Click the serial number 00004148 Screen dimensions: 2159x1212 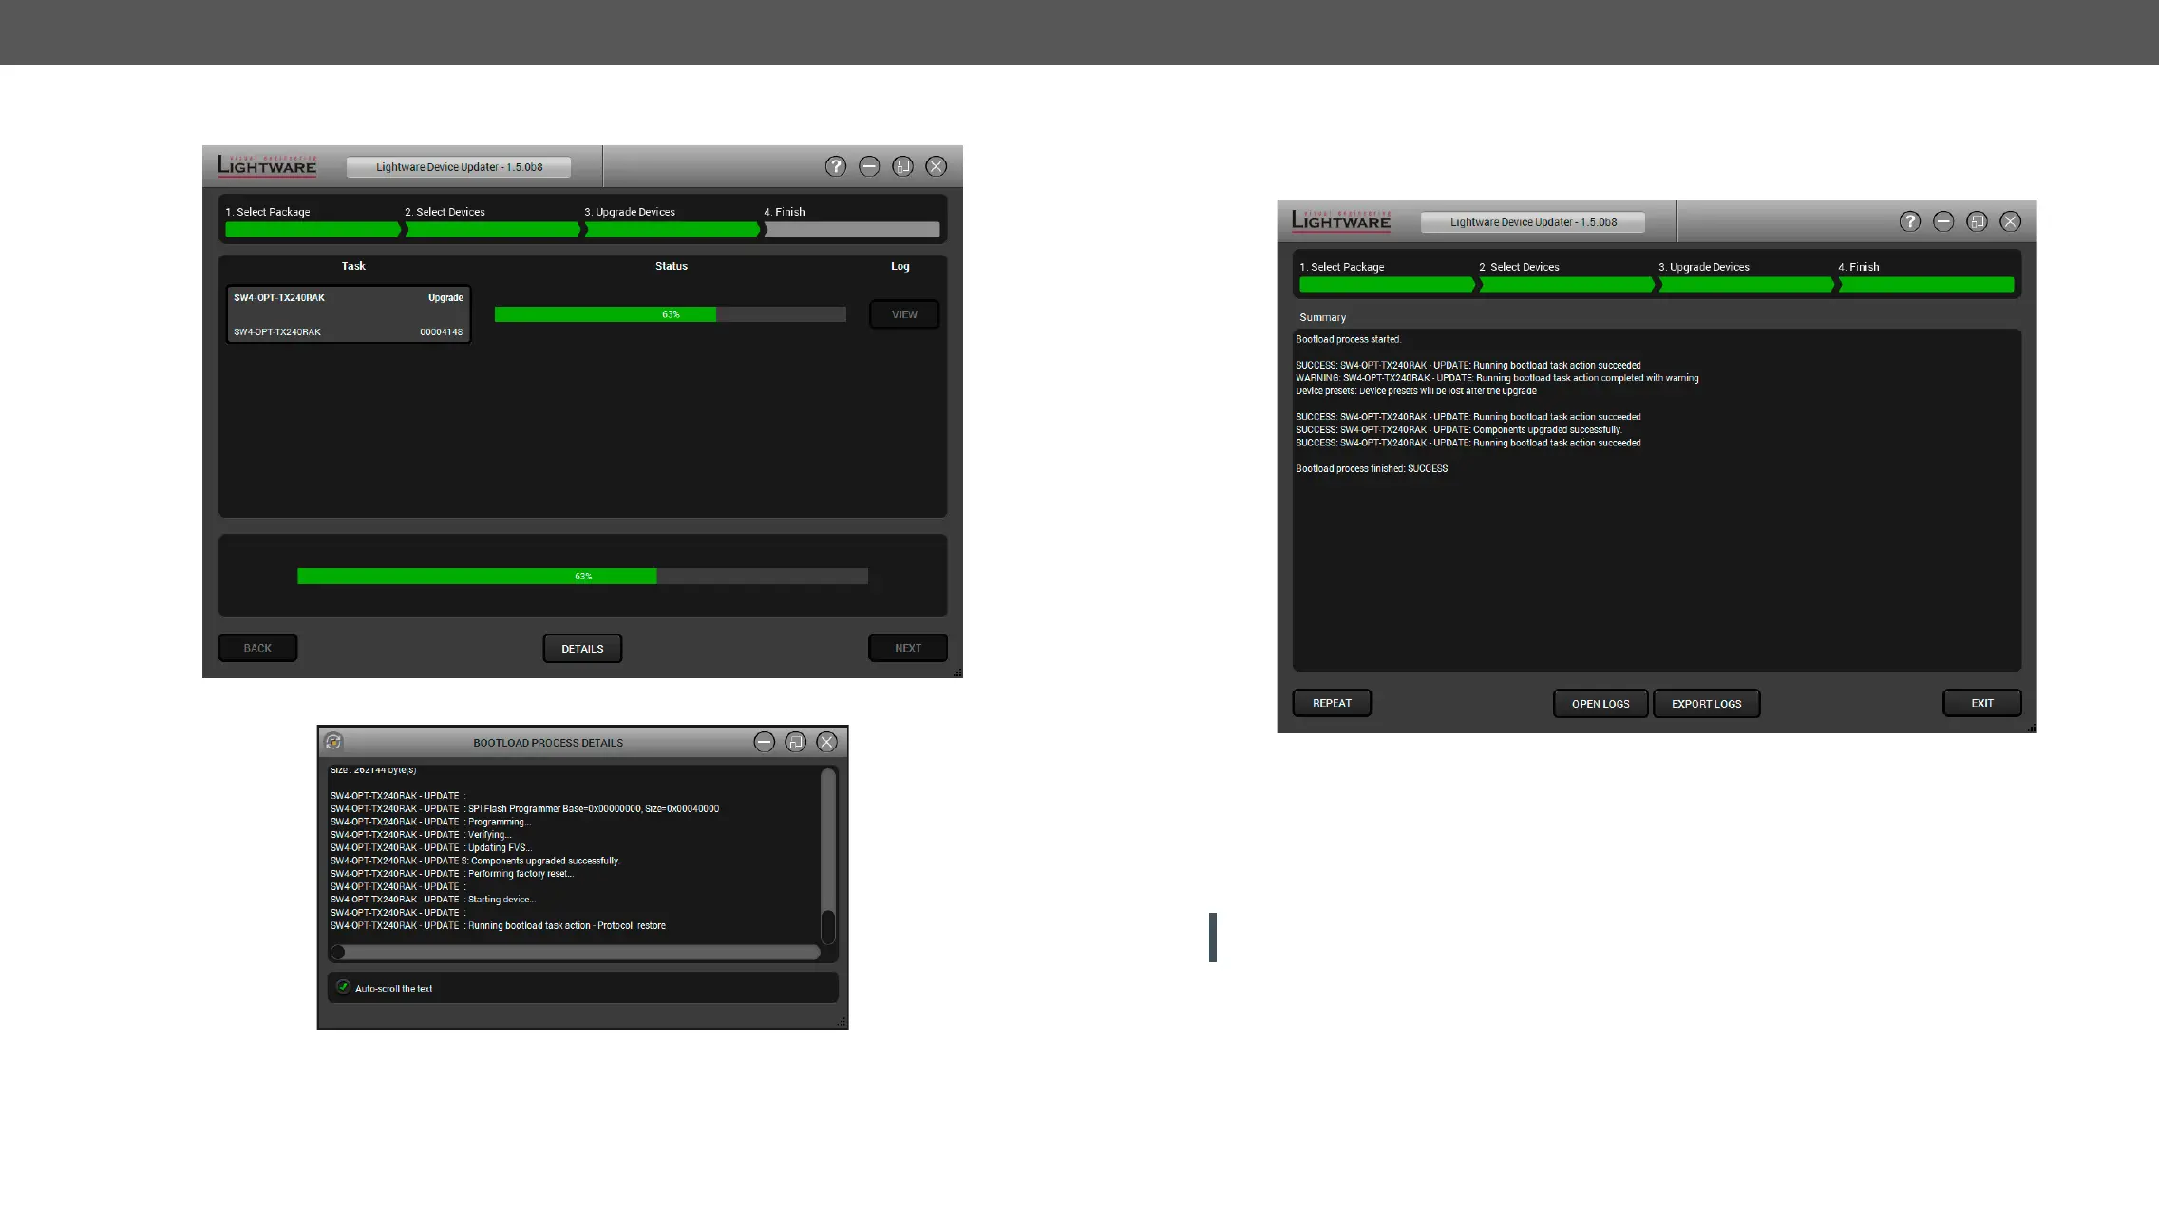pyautogui.click(x=442, y=332)
